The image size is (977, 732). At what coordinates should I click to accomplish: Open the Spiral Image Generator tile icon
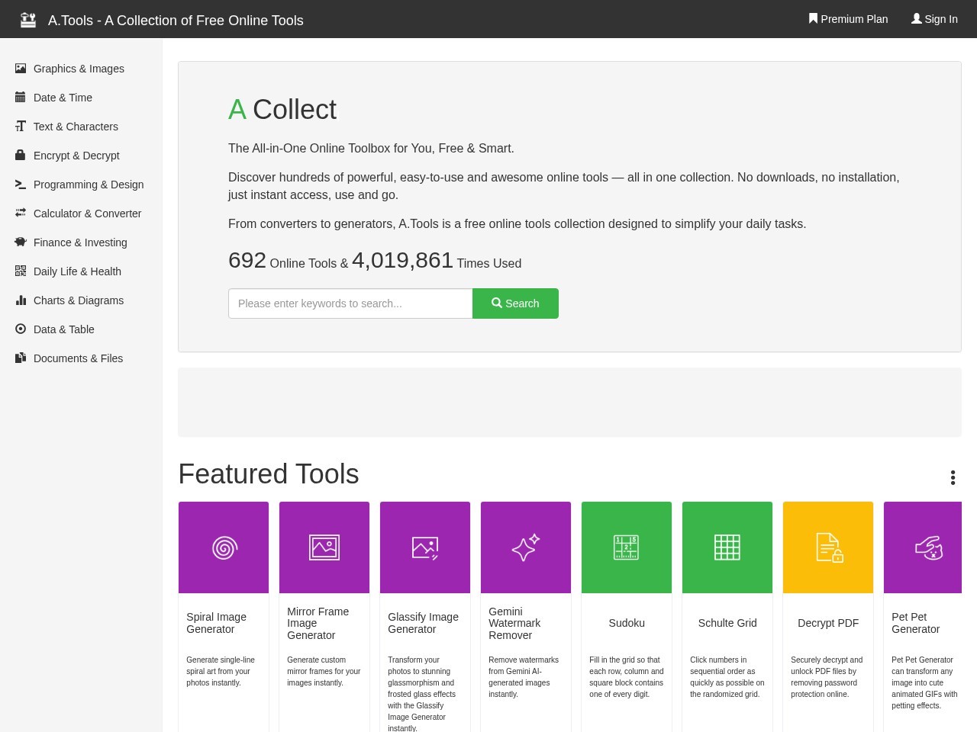pyautogui.click(x=224, y=547)
